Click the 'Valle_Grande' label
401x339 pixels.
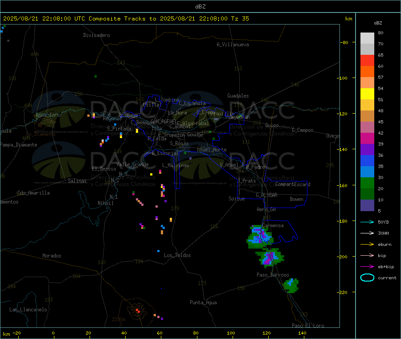(132, 164)
